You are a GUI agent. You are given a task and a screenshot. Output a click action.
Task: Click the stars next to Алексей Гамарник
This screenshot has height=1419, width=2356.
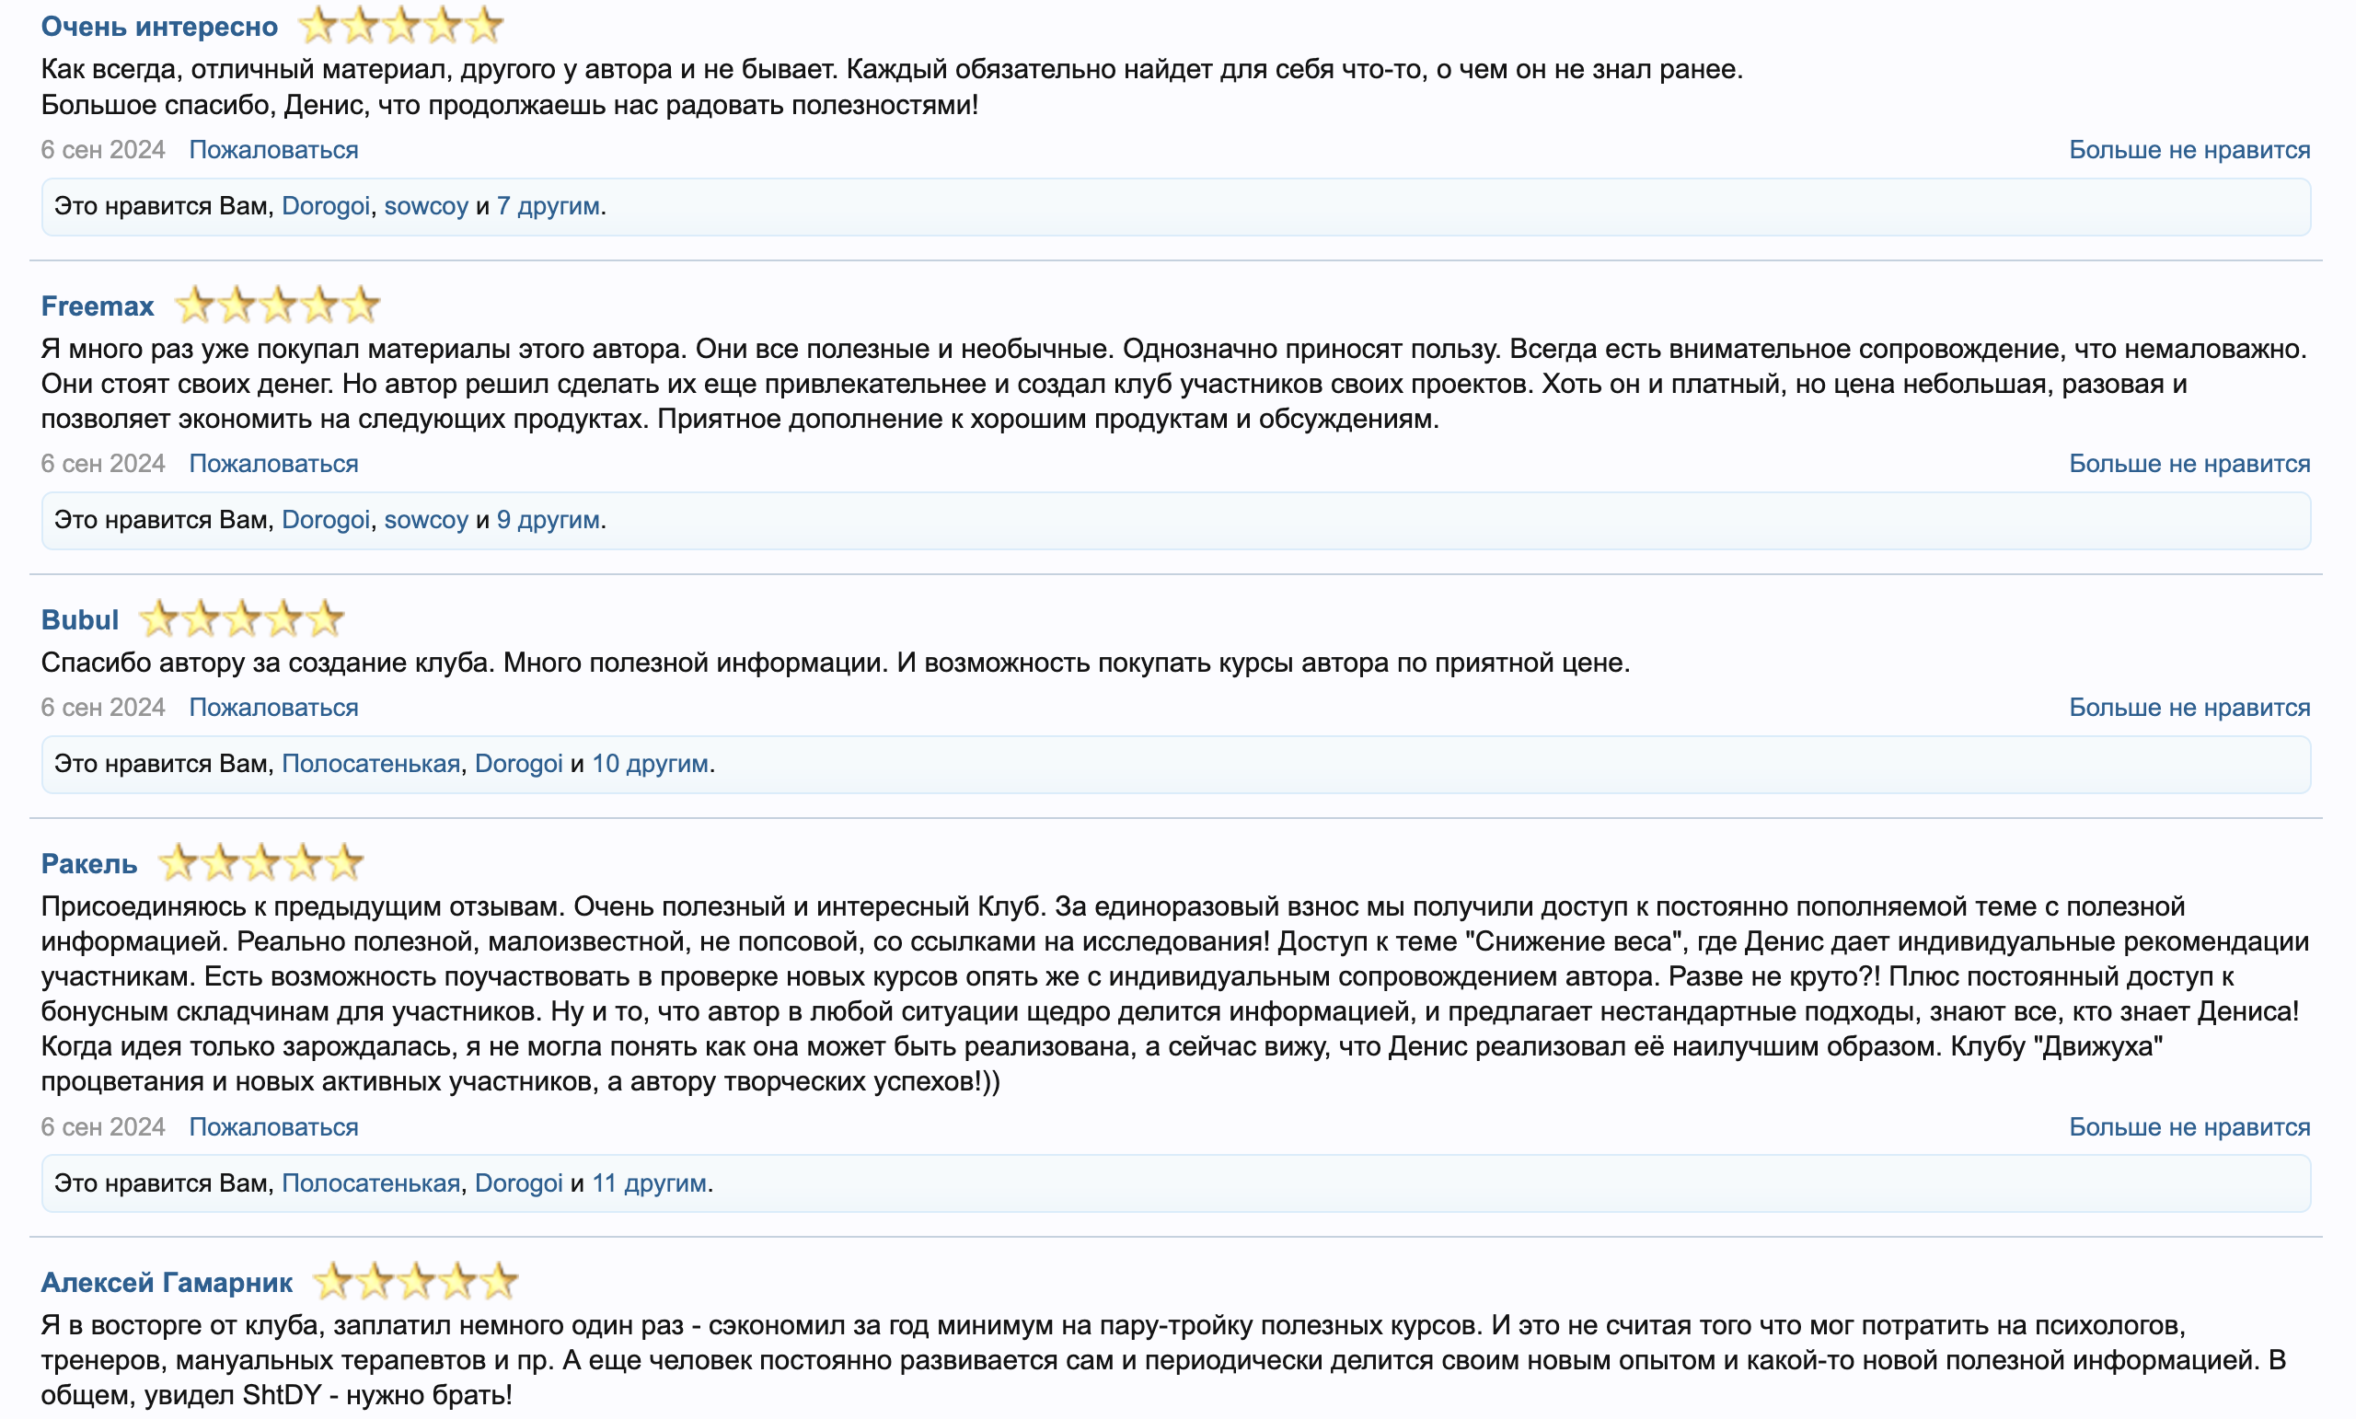coord(415,1281)
